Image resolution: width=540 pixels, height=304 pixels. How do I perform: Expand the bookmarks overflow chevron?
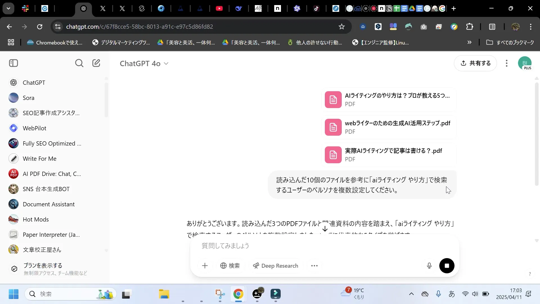[469, 42]
